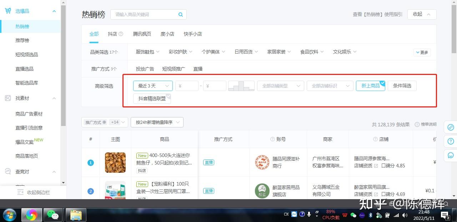
Task: Open the 最近3天 time range dropdown
Action: (153, 86)
